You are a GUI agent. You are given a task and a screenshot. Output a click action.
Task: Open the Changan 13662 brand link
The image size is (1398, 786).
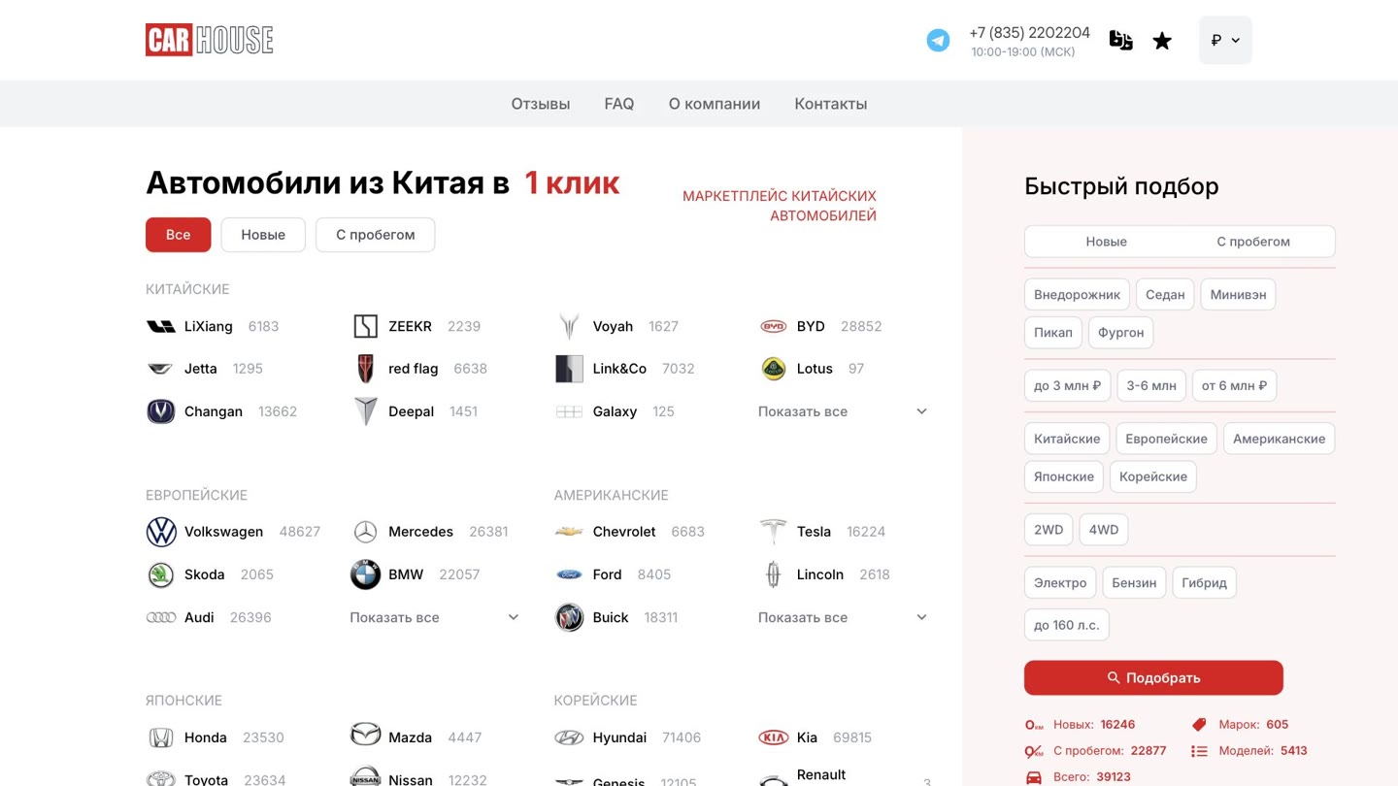point(221,411)
